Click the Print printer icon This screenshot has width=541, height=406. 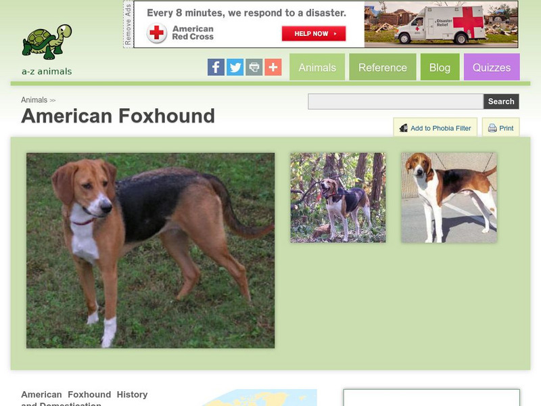(492, 128)
